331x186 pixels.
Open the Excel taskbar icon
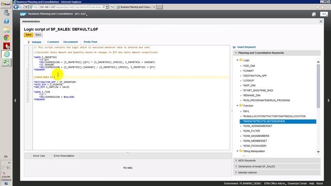pos(6,62)
